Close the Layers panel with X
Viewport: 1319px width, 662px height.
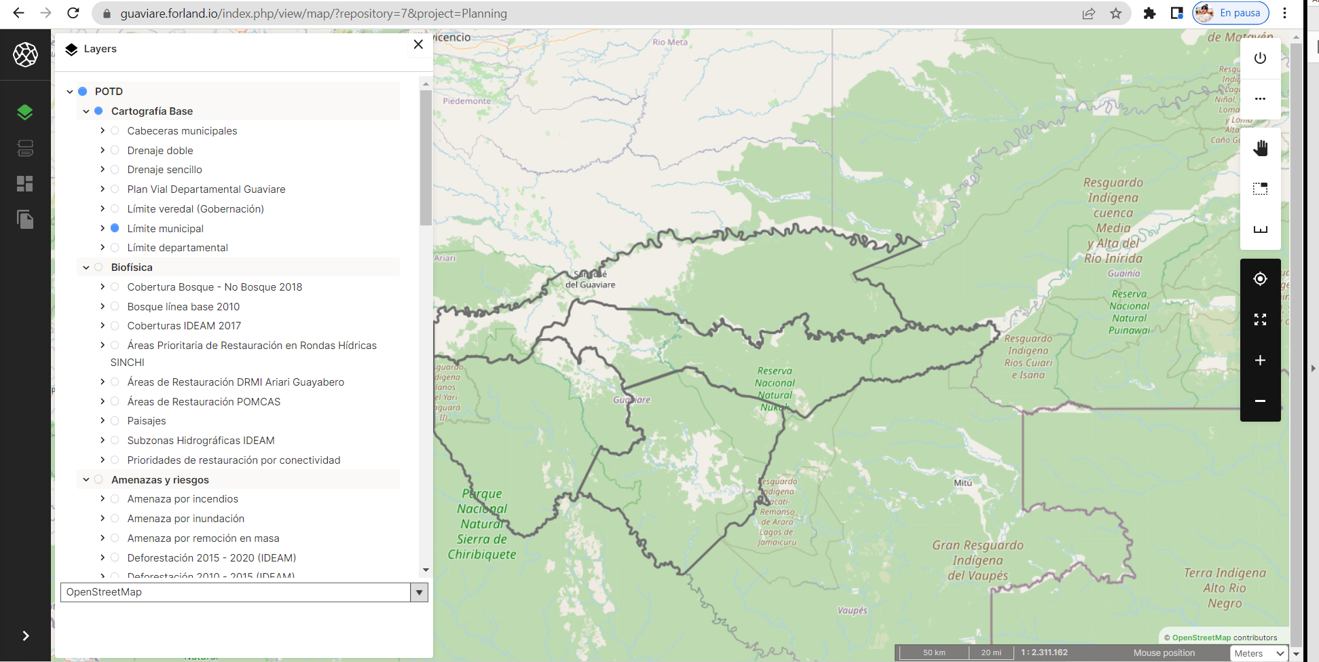(x=418, y=44)
